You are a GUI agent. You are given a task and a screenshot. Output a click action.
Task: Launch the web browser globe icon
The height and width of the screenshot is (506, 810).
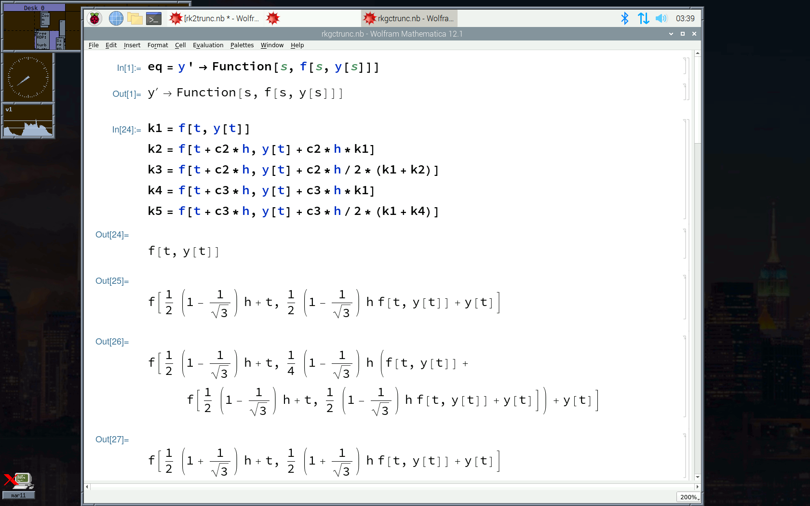pos(116,19)
